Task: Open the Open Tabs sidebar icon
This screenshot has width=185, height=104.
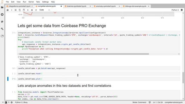Action: pos(2,36)
